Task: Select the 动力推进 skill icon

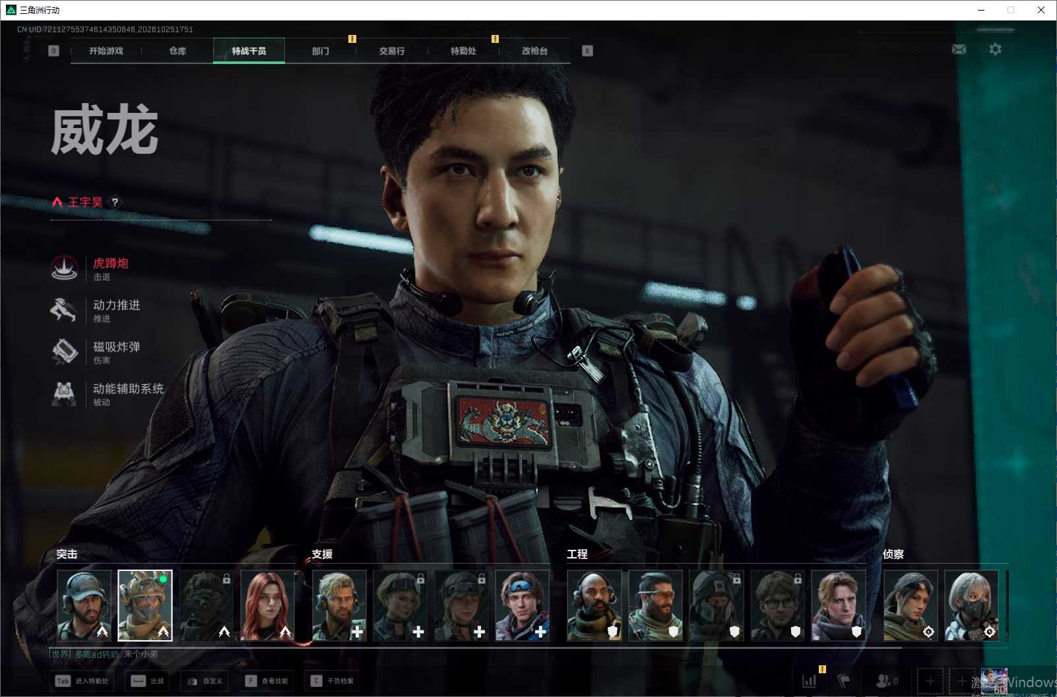Action: click(x=65, y=310)
